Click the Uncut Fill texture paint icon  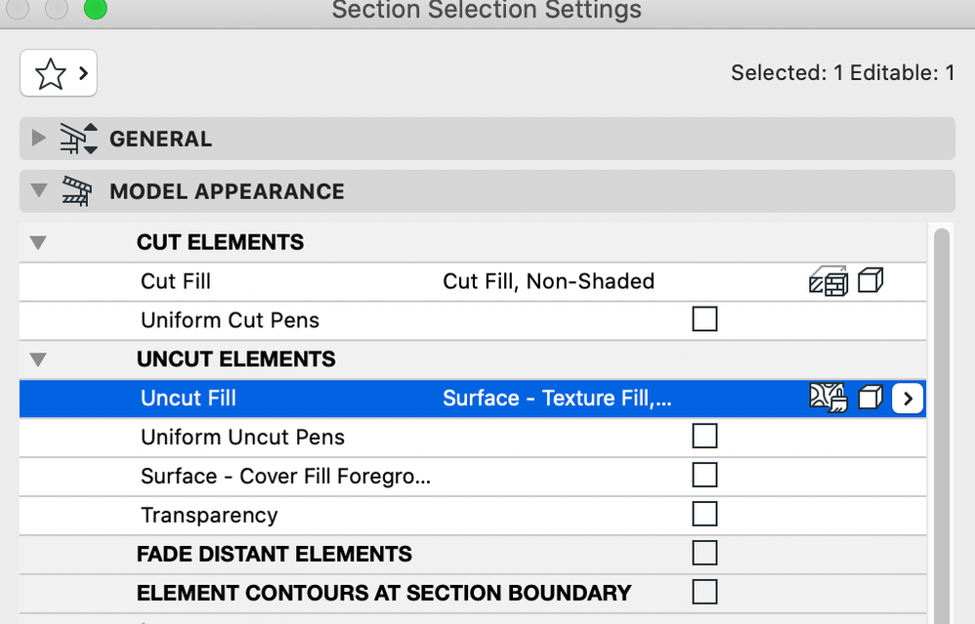(828, 397)
